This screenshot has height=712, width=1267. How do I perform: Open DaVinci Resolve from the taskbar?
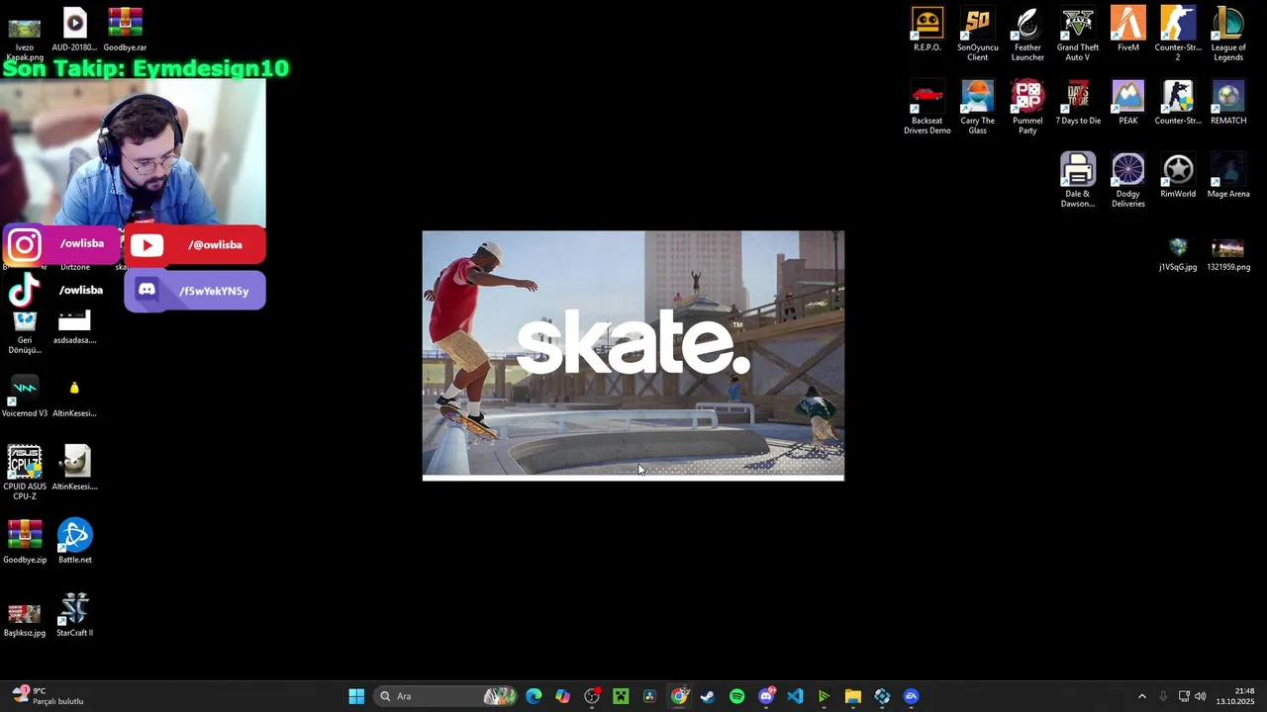pyautogui.click(x=650, y=696)
